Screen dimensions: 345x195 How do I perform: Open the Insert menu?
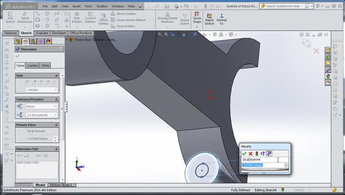point(76,6)
